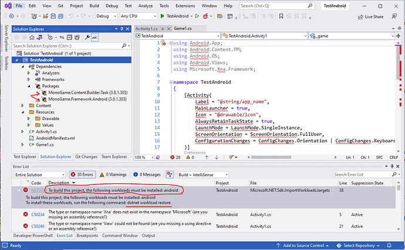Open the Entire Solution scope dropdown
This screenshot has width=405, height=250.
[39, 174]
